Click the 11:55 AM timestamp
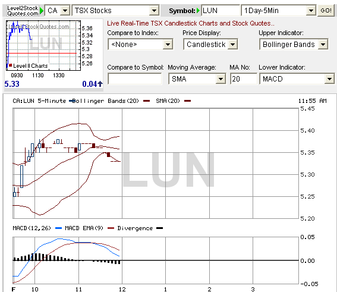The image size is (337, 292). click(312, 101)
